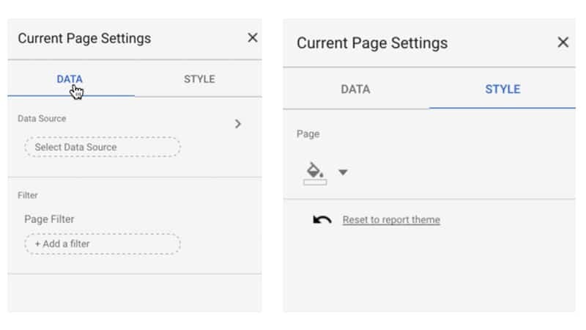Click the Filter section heading
Viewport: 586px width, 330px height.
pyautogui.click(x=28, y=196)
